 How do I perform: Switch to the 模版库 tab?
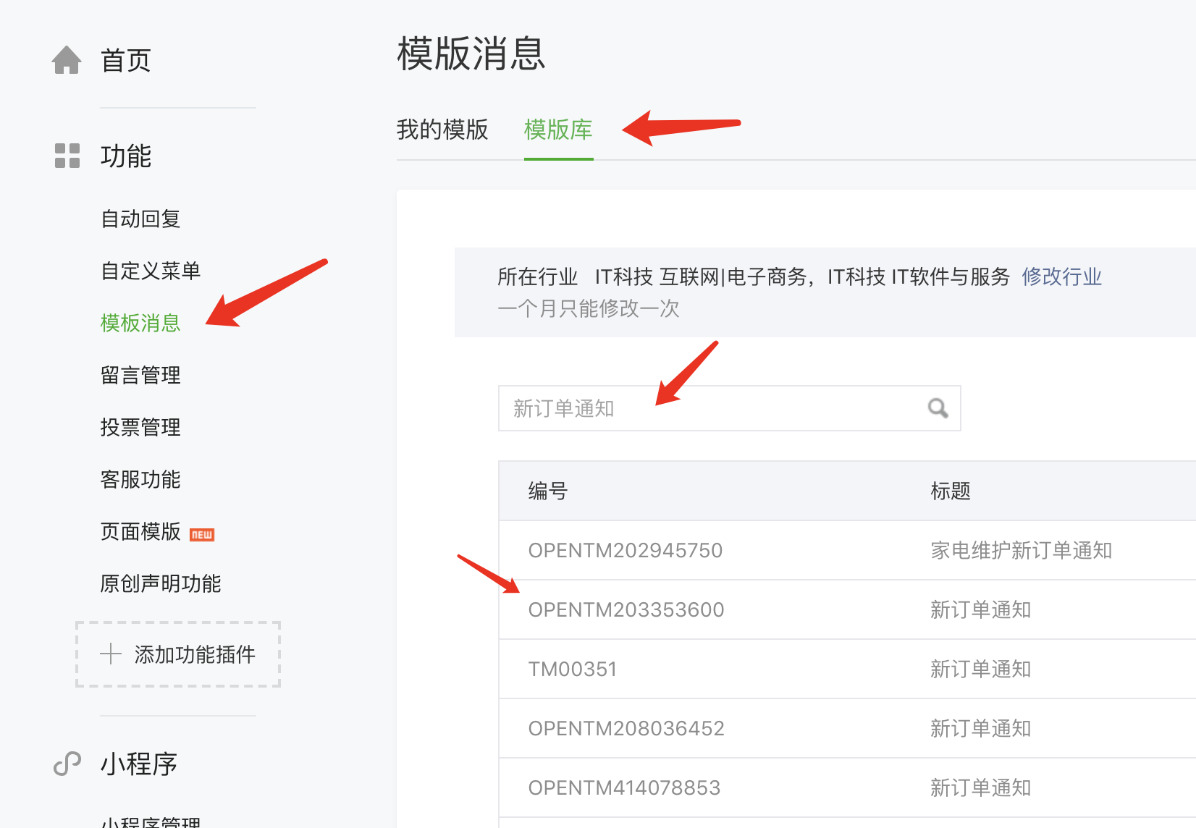click(x=558, y=130)
